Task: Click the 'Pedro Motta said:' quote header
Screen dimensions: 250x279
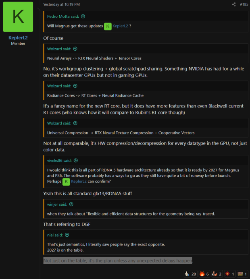Action: (x=63, y=17)
